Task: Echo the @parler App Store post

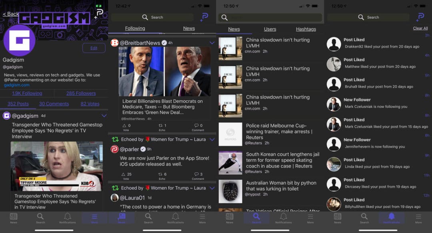Action: [162, 176]
